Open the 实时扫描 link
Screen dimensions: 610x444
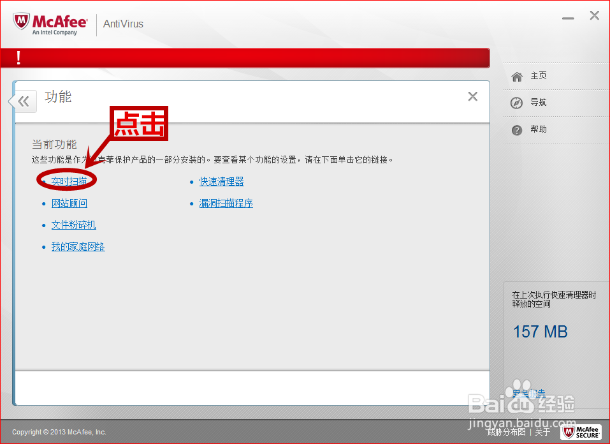(x=69, y=182)
